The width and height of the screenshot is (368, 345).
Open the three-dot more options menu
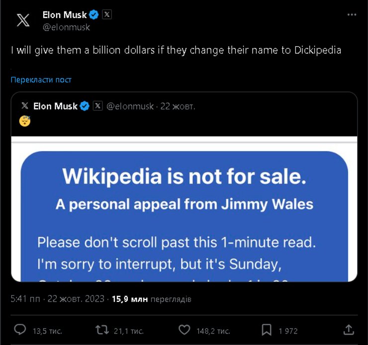(x=351, y=15)
